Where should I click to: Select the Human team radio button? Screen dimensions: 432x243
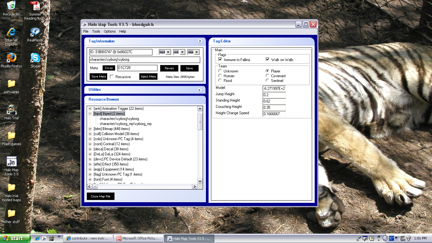tap(220, 76)
